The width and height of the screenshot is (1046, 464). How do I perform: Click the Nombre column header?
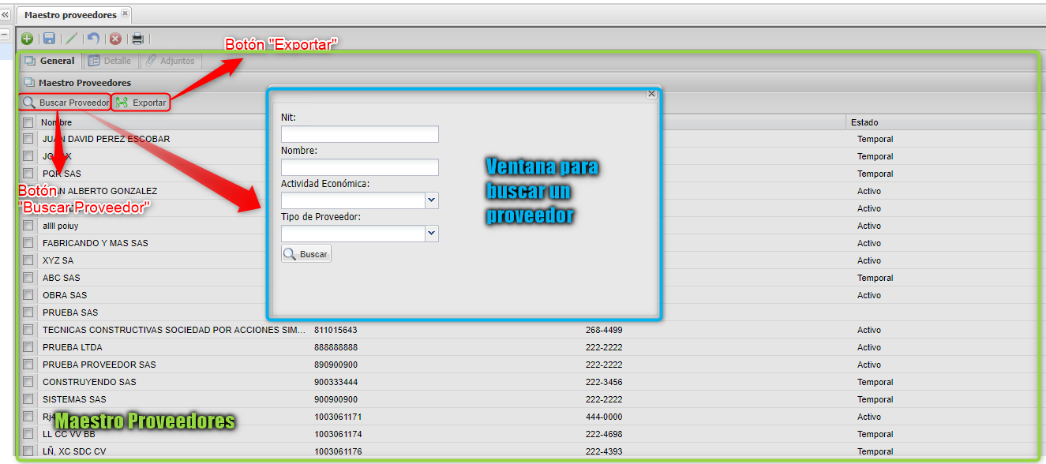point(57,122)
